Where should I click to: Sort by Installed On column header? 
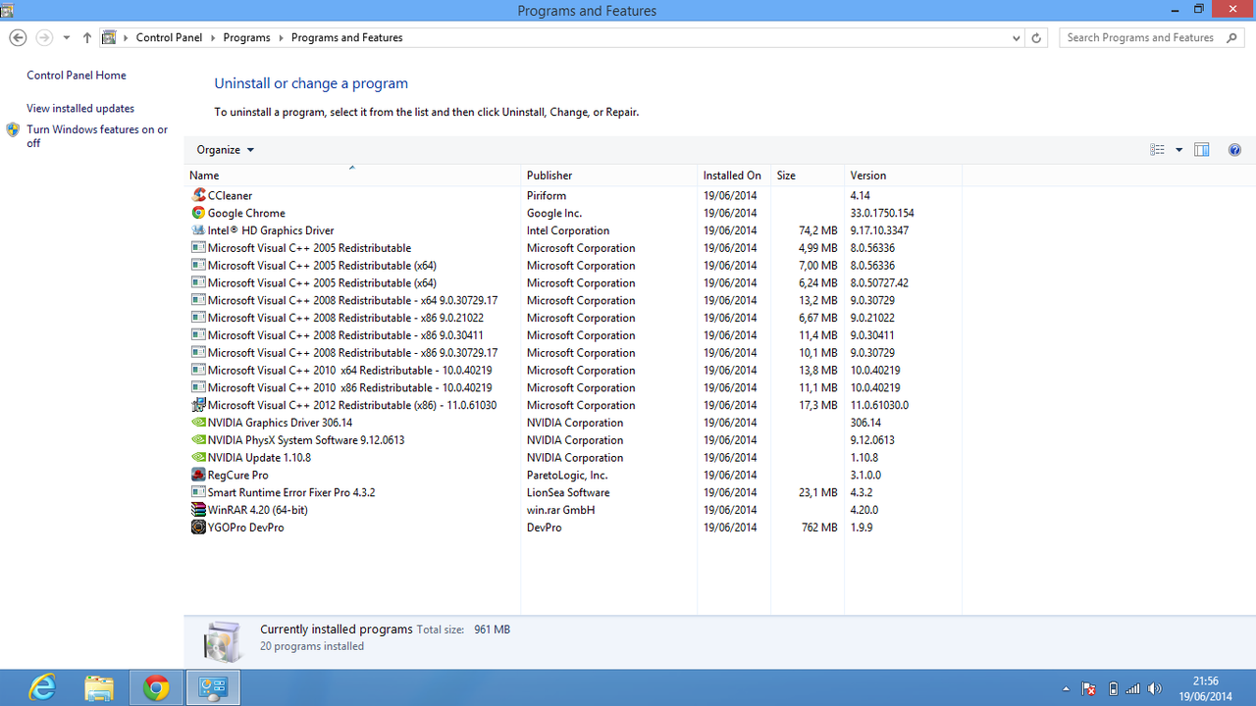734,176
